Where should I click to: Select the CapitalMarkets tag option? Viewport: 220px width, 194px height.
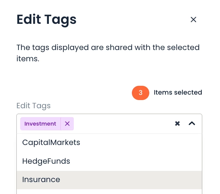point(51,142)
